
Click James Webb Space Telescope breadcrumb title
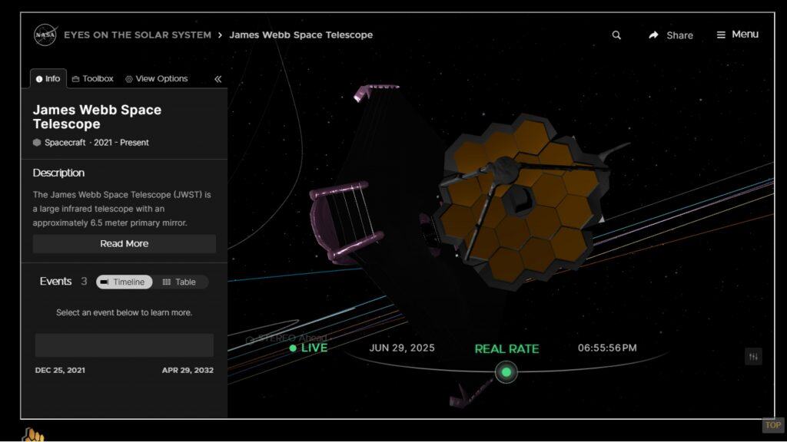click(x=301, y=35)
